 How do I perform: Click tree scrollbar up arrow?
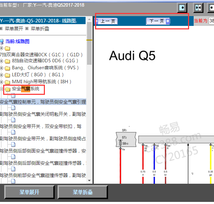point(89,19)
